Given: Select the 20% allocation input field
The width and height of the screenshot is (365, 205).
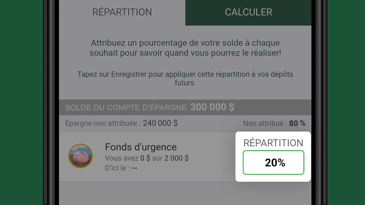Looking at the screenshot, I should coord(274,162).
